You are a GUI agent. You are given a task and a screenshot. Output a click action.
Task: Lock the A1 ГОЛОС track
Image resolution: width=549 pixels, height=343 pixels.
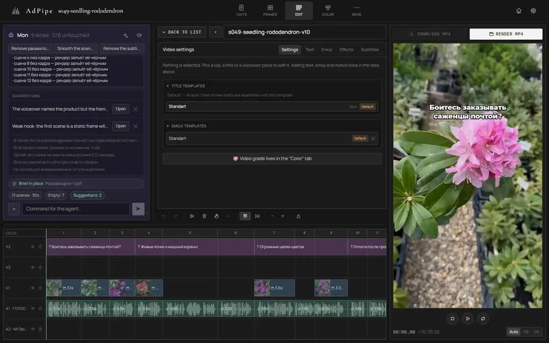(40, 308)
